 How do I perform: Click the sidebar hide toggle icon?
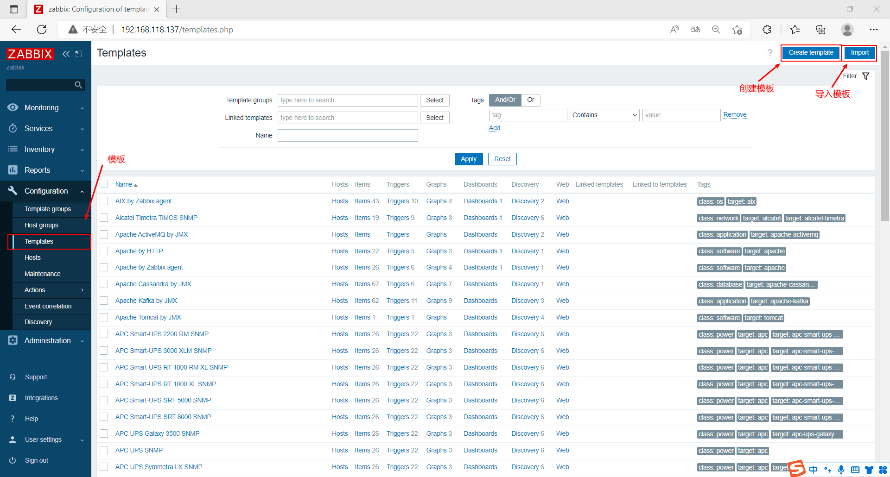[x=79, y=54]
